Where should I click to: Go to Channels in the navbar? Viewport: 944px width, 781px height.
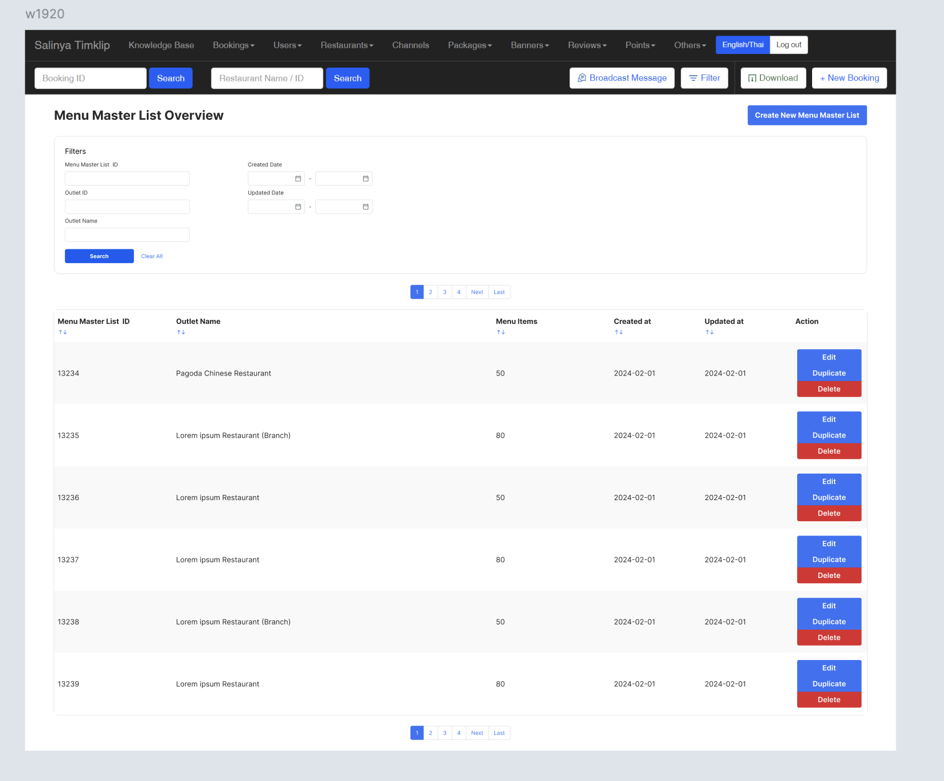(x=411, y=45)
